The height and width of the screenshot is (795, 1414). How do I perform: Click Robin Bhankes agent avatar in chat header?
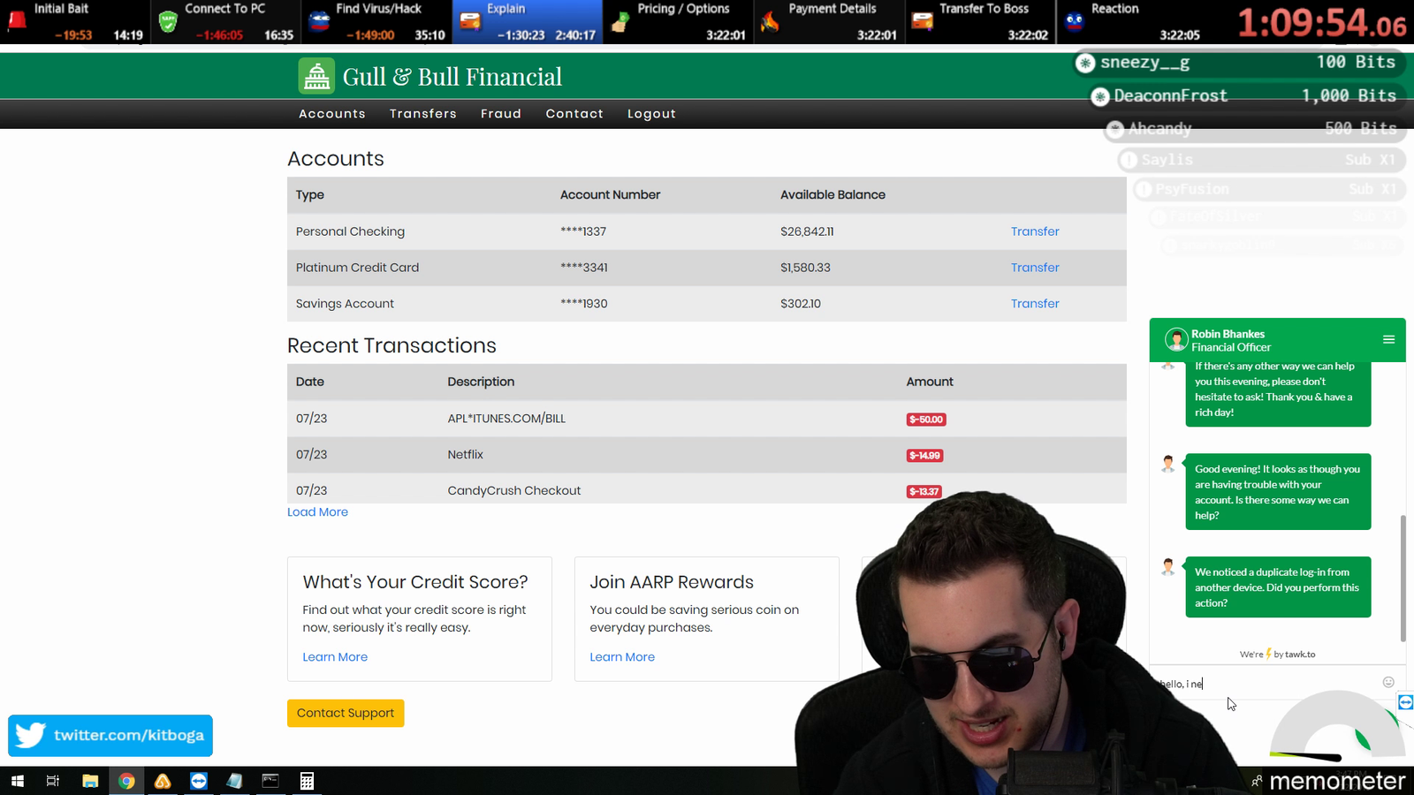click(x=1176, y=340)
